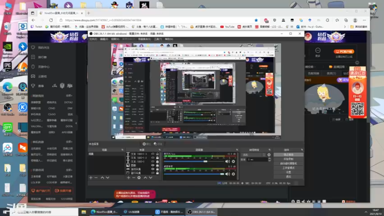
Task: Toggle visibility of text (GDI+) 3 source
Action: point(153,154)
